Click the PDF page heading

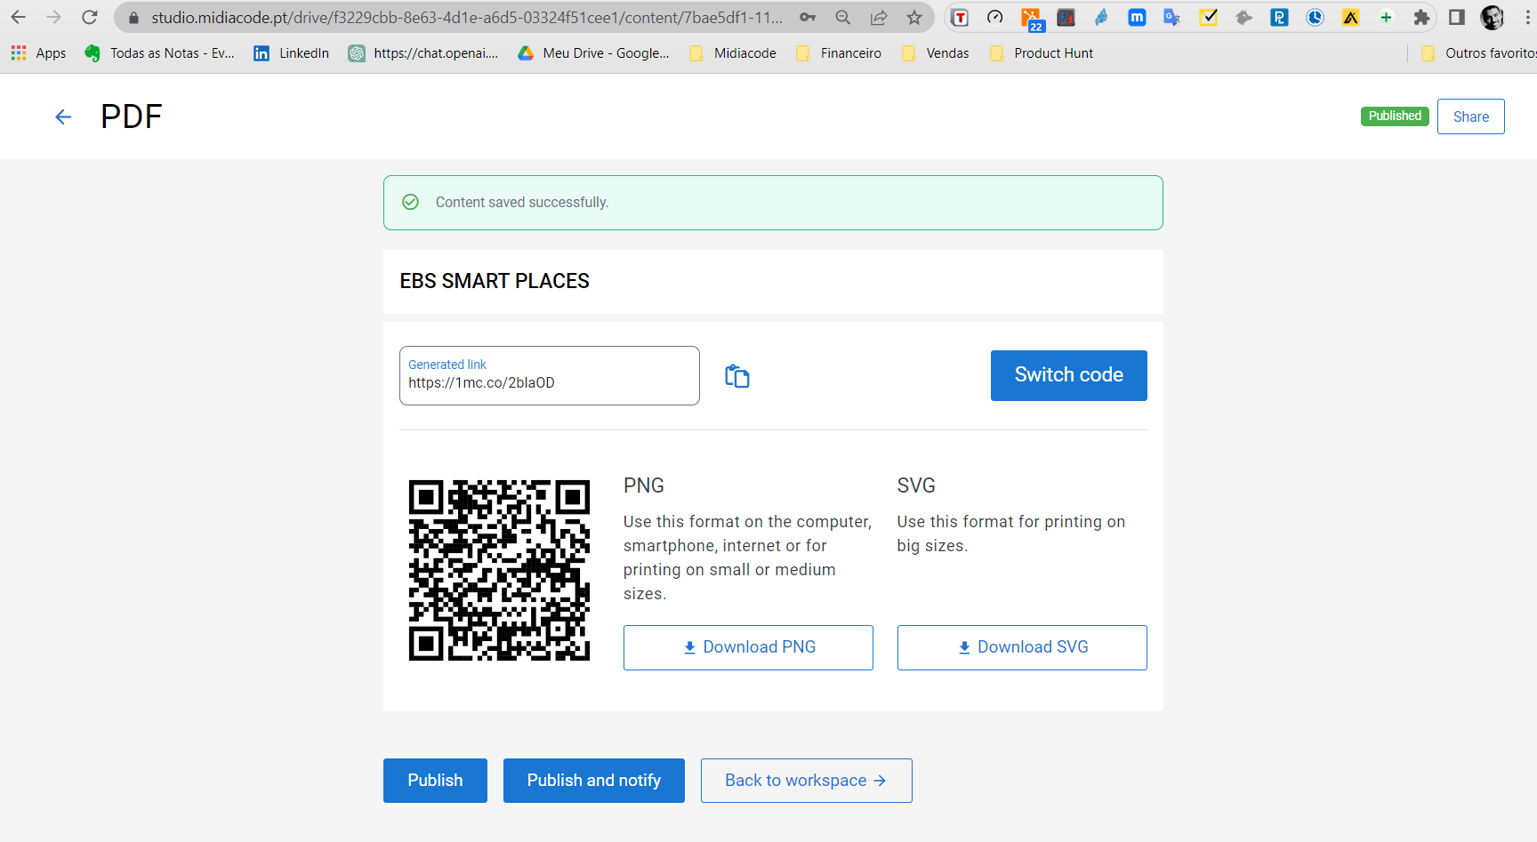(131, 116)
